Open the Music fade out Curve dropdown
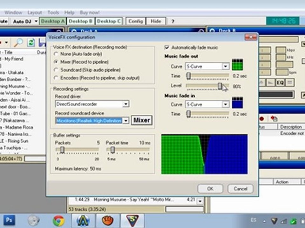The height and width of the screenshot is (228, 305). (226, 66)
